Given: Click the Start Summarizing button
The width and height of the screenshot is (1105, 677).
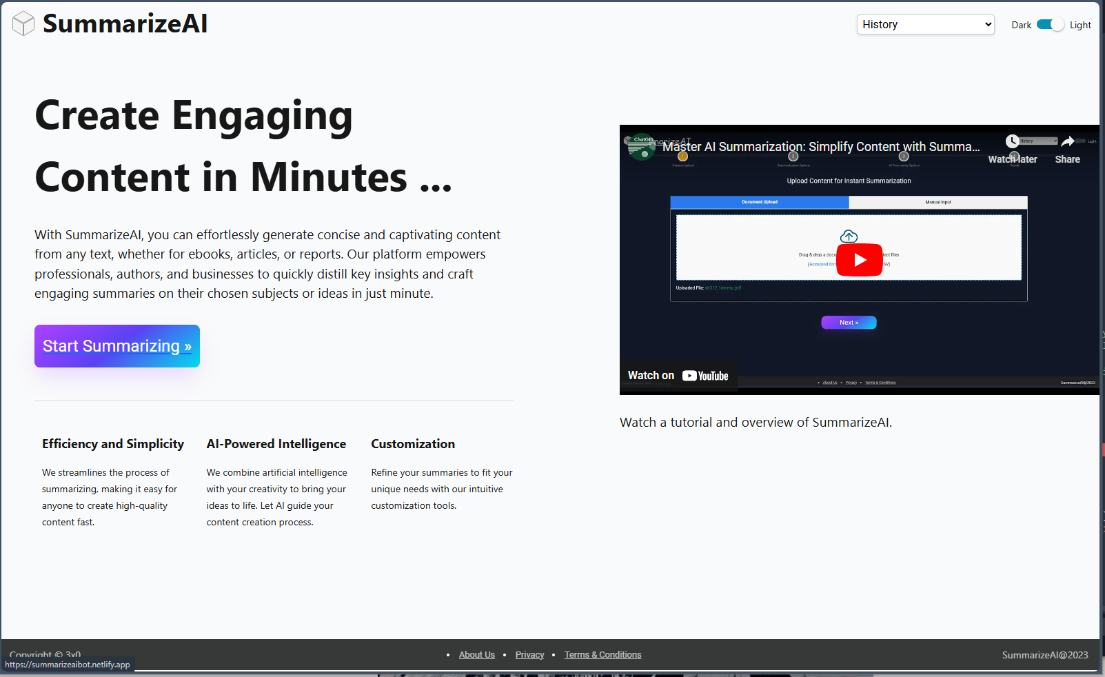Looking at the screenshot, I should [117, 346].
